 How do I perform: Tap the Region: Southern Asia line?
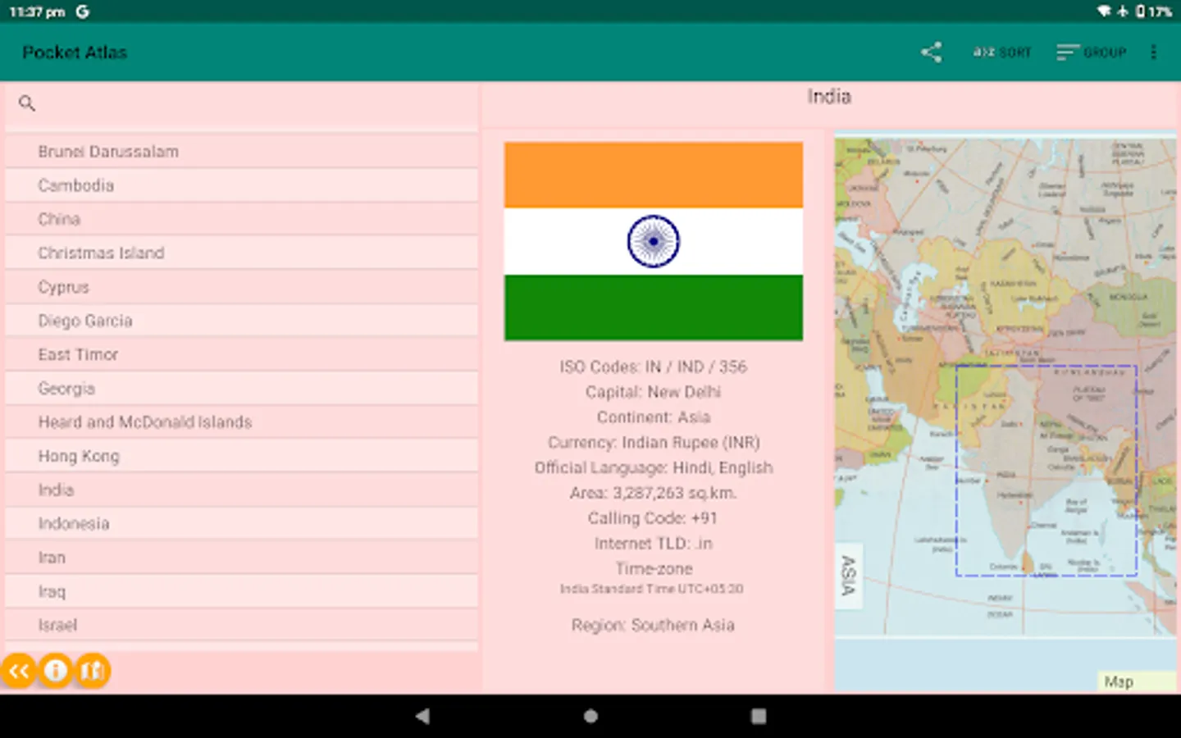[x=654, y=625]
